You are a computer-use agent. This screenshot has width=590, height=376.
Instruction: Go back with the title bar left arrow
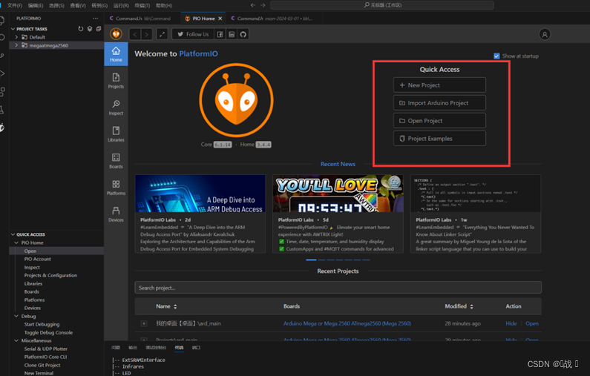tap(253, 5)
